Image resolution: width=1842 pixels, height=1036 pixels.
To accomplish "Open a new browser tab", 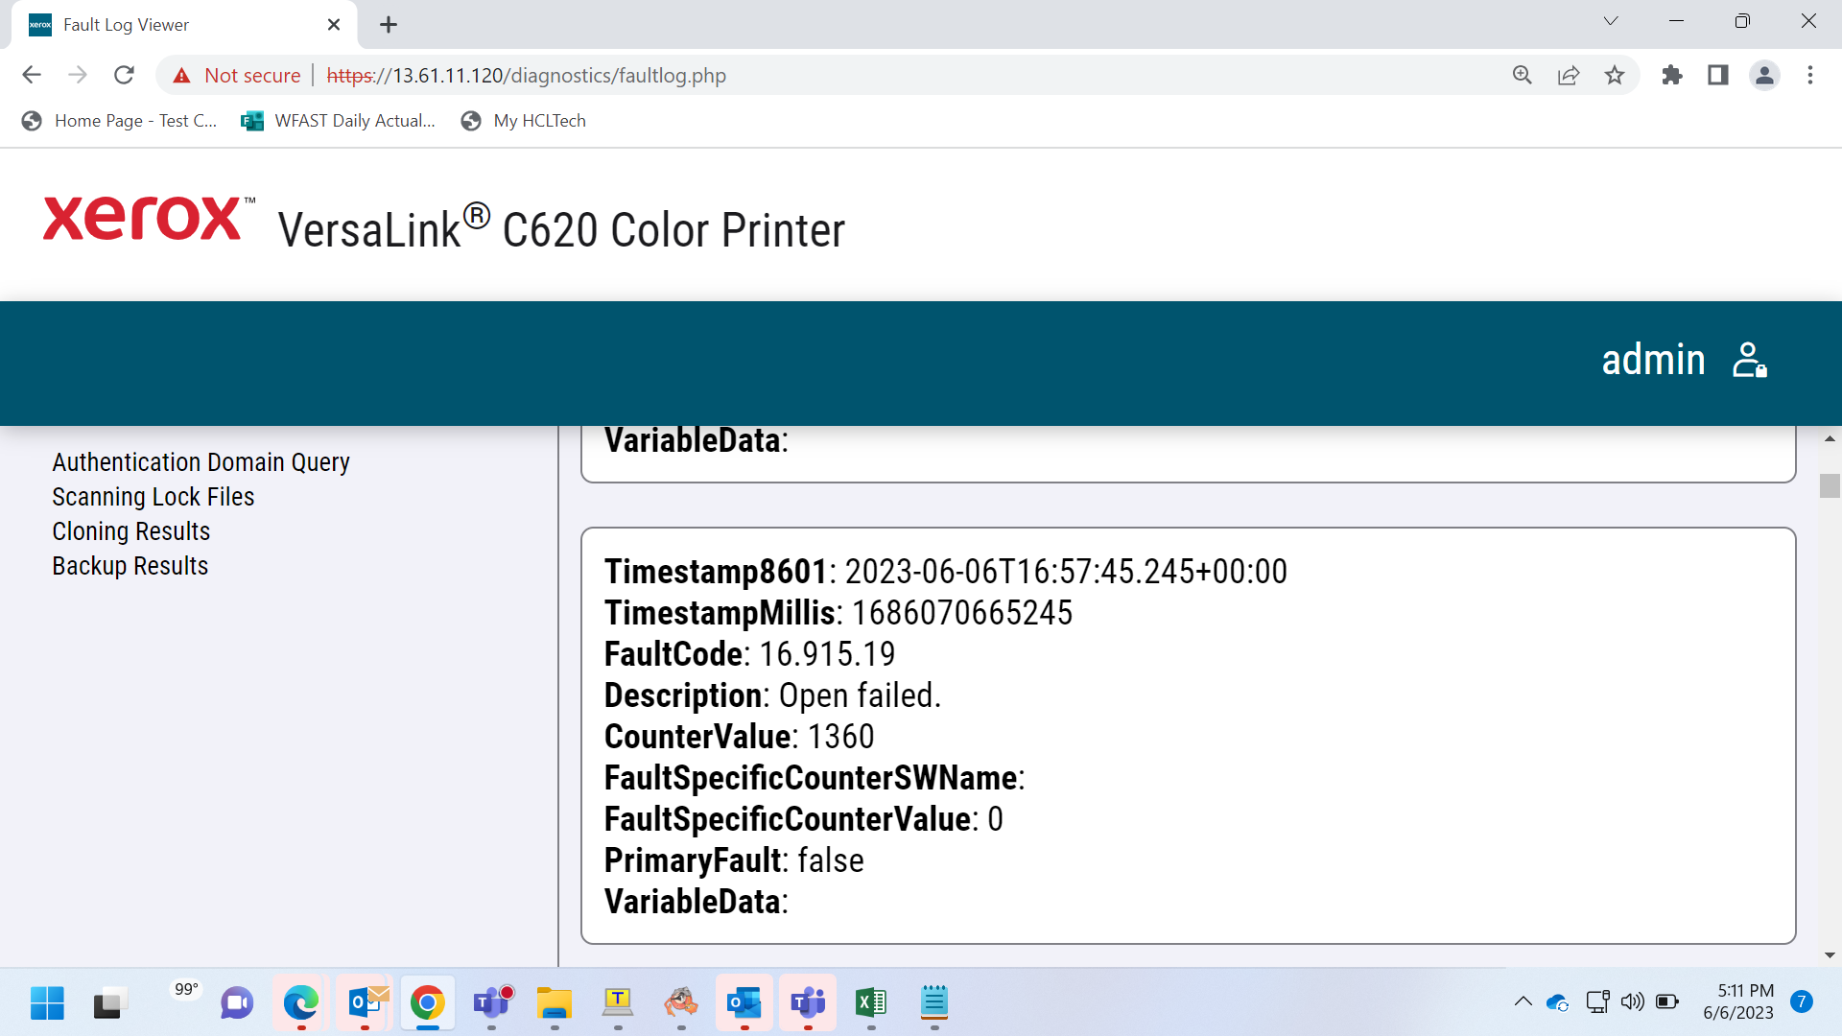I will tap(389, 25).
